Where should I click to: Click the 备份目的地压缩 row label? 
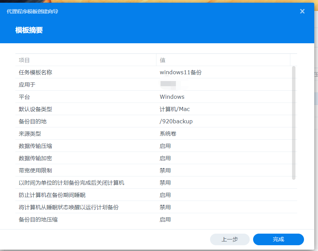tap(38, 220)
